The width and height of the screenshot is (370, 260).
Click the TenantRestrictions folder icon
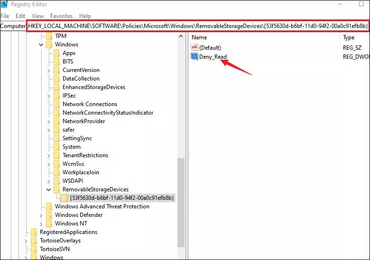[56, 155]
